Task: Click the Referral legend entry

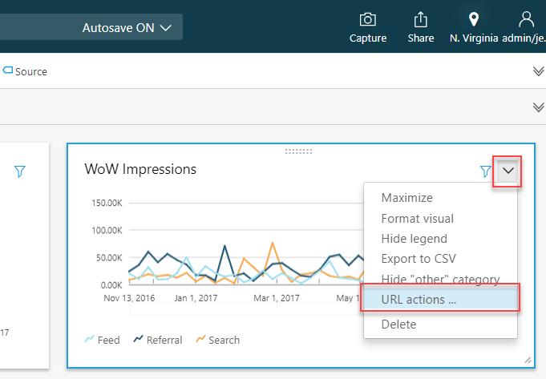Action: [157, 340]
